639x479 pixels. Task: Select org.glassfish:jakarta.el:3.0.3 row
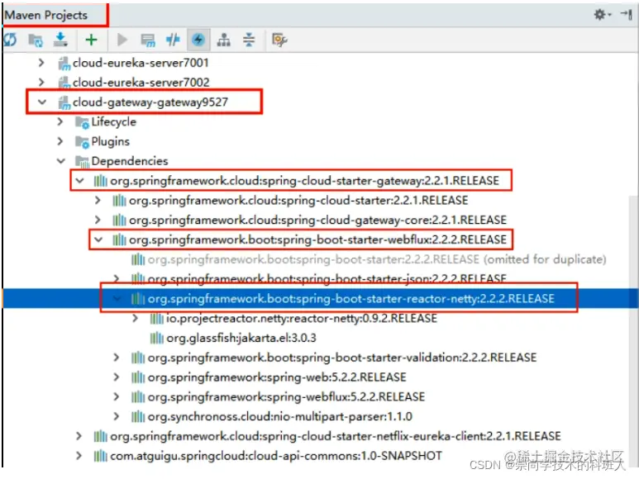click(241, 338)
